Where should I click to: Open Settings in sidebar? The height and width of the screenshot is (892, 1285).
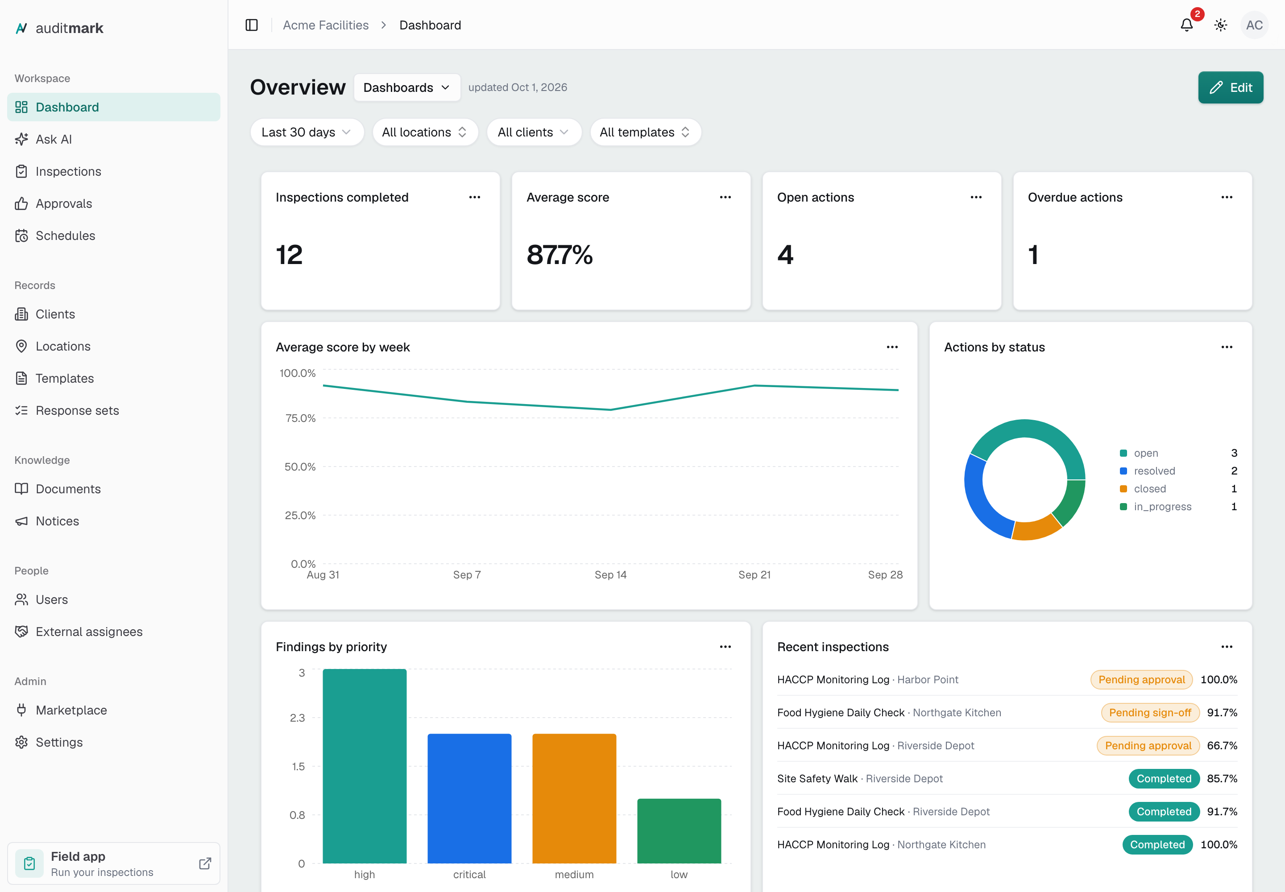pyautogui.click(x=113, y=742)
